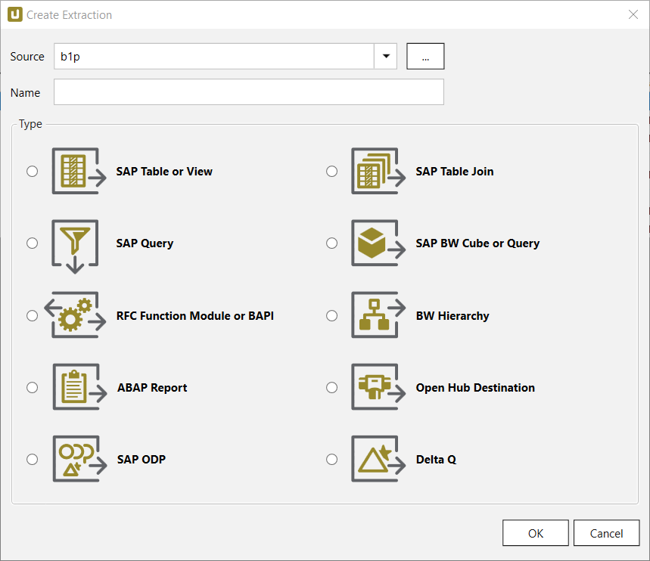Viewport: 650px width, 561px height.
Task: Click the SAP Query label
Action: point(145,243)
